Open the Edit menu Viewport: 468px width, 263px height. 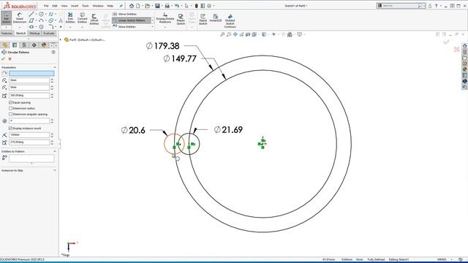click(x=55, y=6)
